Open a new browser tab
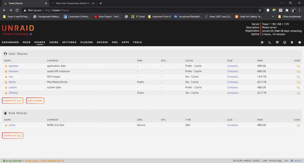Viewport: 304px width, 163px height. tap(101, 3)
